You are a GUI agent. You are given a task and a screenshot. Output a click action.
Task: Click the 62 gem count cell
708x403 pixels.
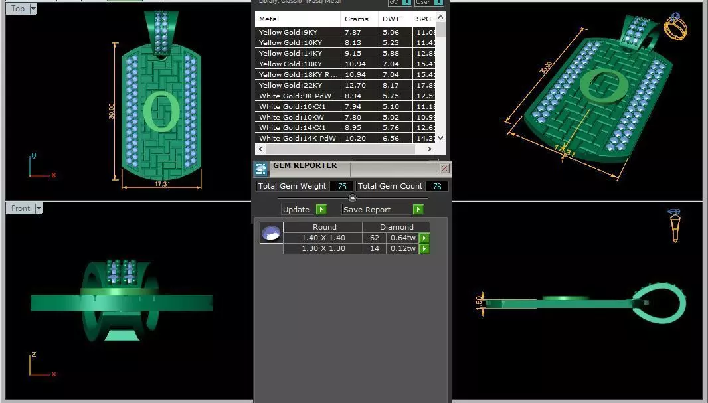(375, 238)
